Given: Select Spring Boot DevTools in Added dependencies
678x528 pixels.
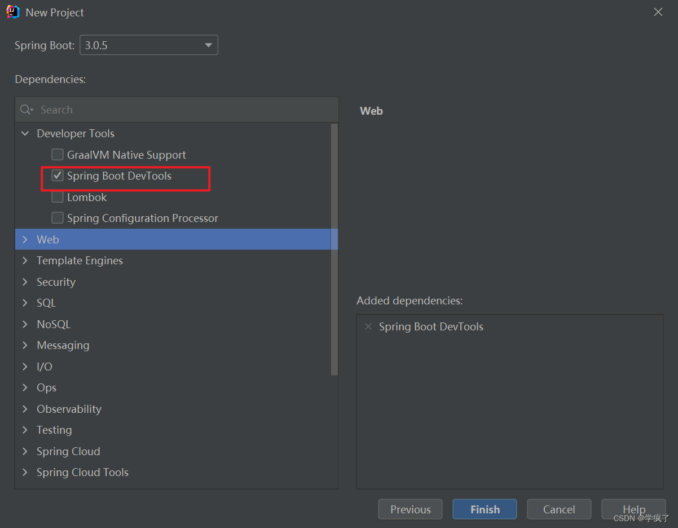Looking at the screenshot, I should (x=431, y=326).
